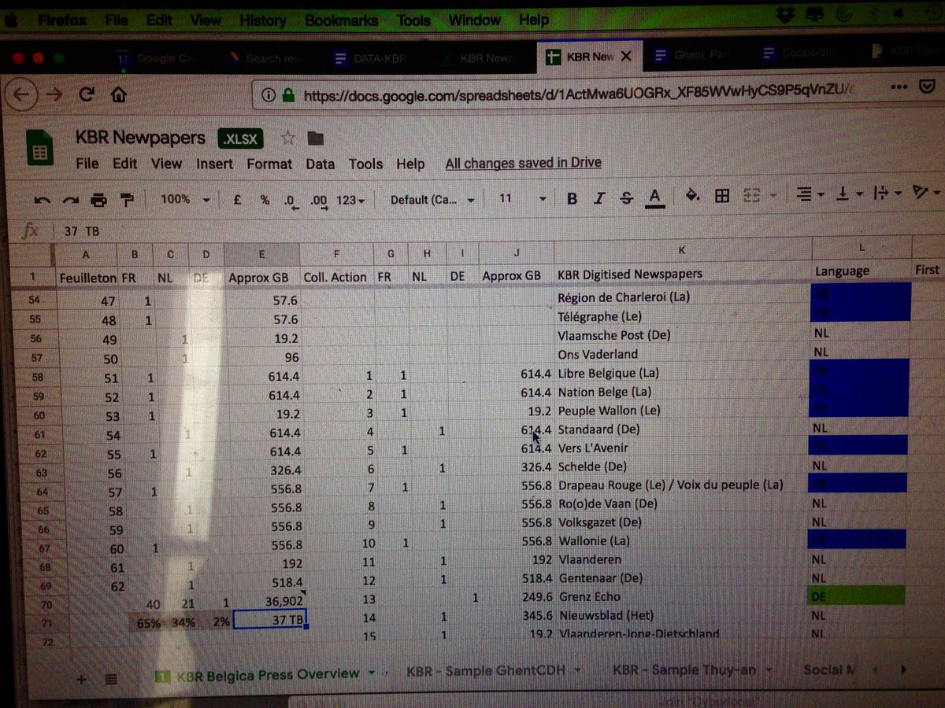Open the text colour picker
Image resolution: width=945 pixels, height=708 pixels.
[654, 197]
